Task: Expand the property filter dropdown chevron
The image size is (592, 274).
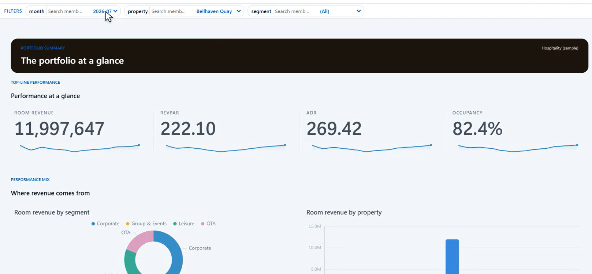Action: (x=239, y=11)
